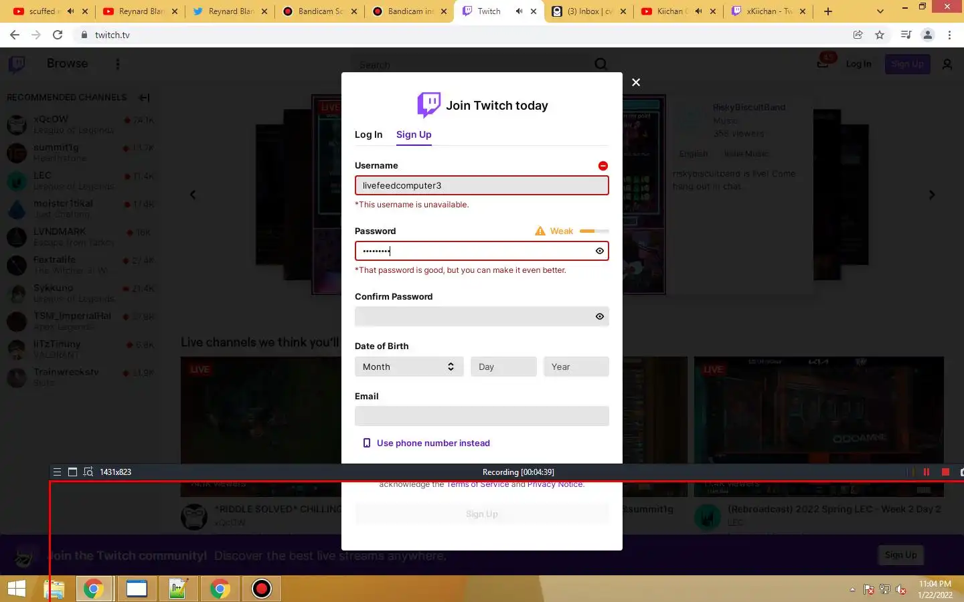964x602 pixels.
Task: Reload the twitch.tv page
Action: 58,35
